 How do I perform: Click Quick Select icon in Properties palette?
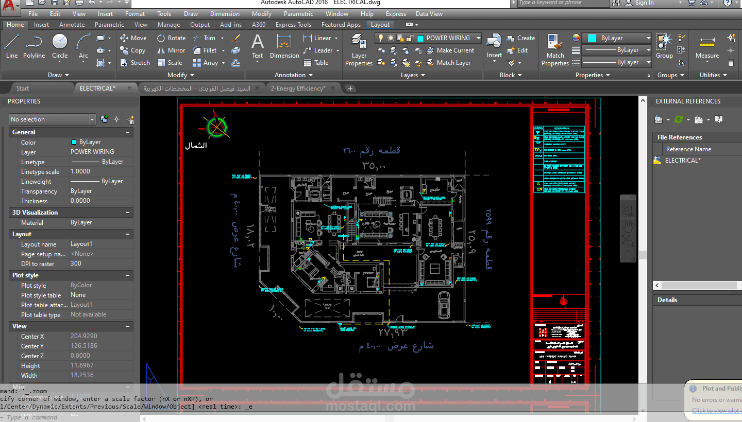click(130, 119)
